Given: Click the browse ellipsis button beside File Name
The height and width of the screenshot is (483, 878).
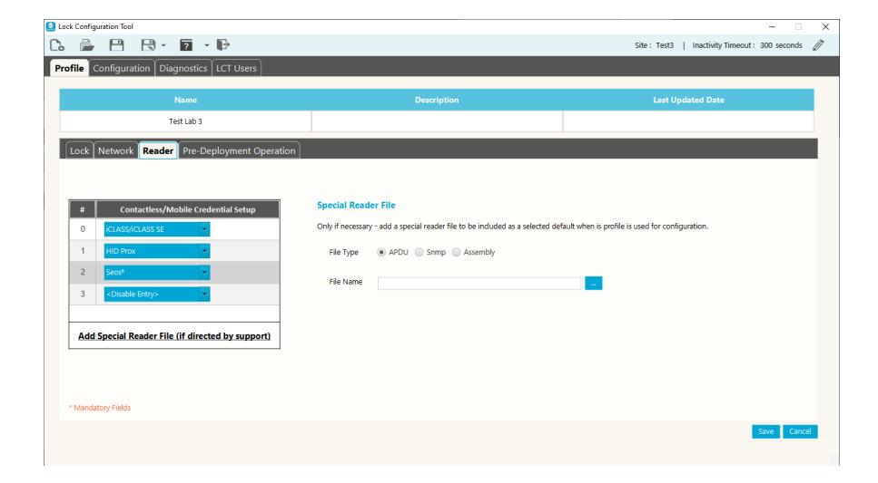Looking at the screenshot, I should (x=594, y=283).
